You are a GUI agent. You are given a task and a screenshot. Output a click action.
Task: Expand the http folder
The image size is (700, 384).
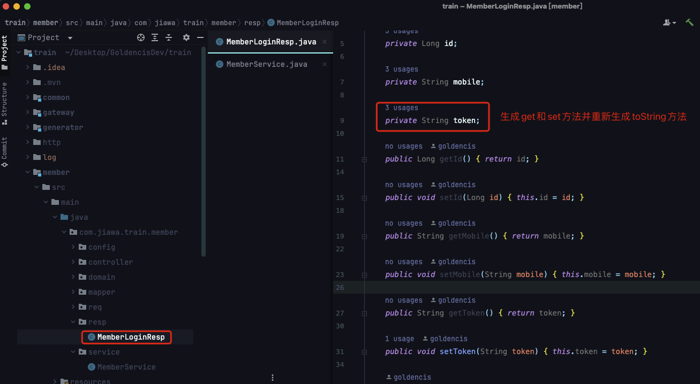point(28,142)
